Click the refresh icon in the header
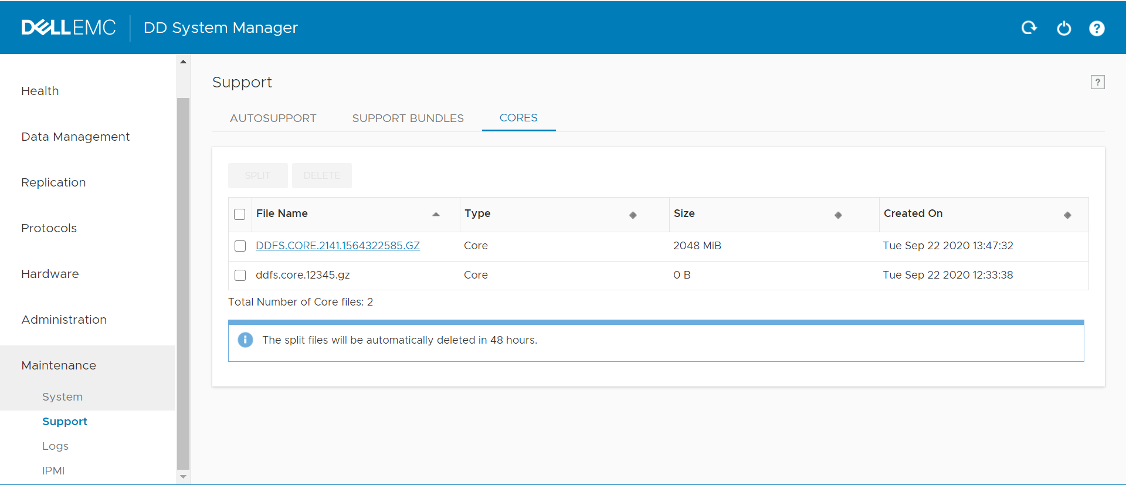Screen dimensions: 1126x485 click(1029, 28)
